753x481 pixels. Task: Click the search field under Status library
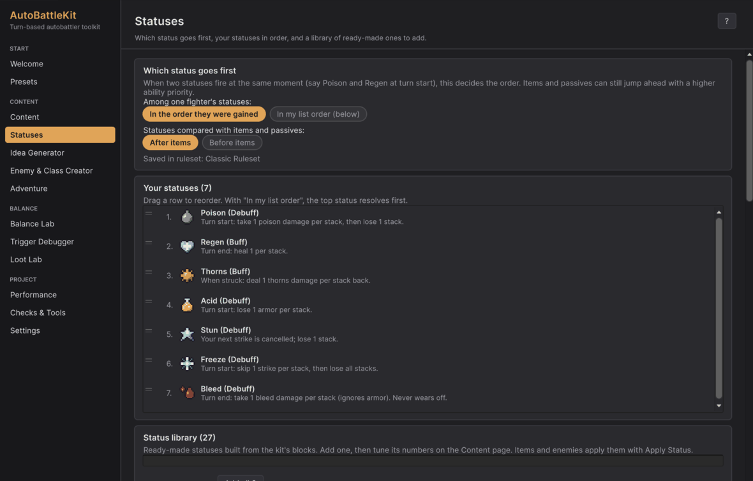(x=433, y=461)
